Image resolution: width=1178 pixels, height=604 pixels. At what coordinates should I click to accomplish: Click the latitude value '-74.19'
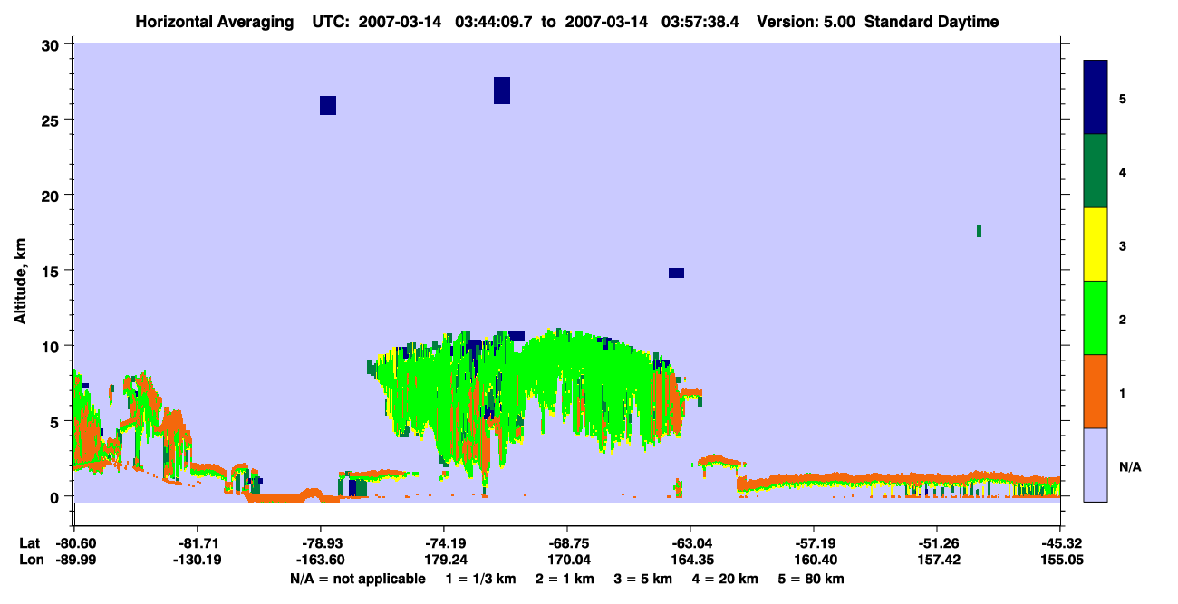pos(444,543)
